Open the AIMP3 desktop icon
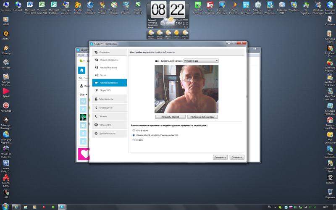Image resolution: width=336 pixels, height=210 pixels. point(6,35)
